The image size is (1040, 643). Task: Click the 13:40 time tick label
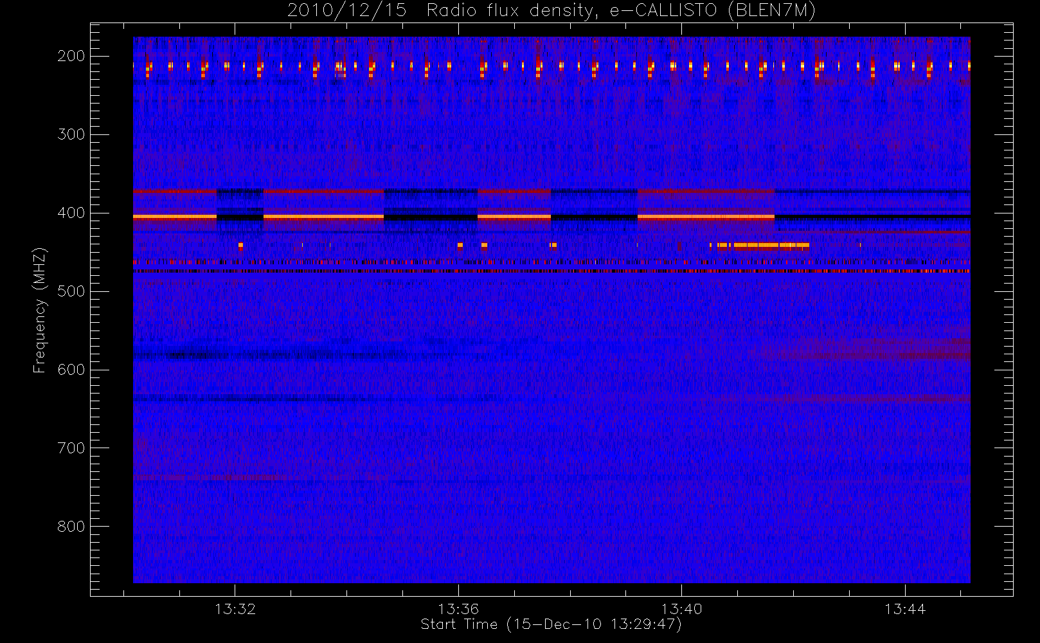pyautogui.click(x=681, y=609)
